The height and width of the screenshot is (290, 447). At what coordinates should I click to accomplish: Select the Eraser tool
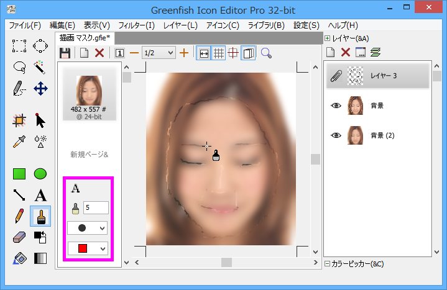tap(19, 237)
